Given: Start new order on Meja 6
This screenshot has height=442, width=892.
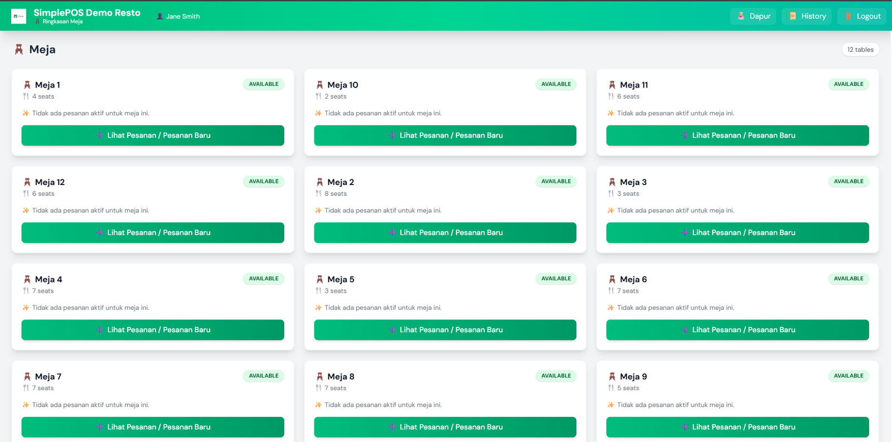Looking at the screenshot, I should pyautogui.click(x=738, y=330).
